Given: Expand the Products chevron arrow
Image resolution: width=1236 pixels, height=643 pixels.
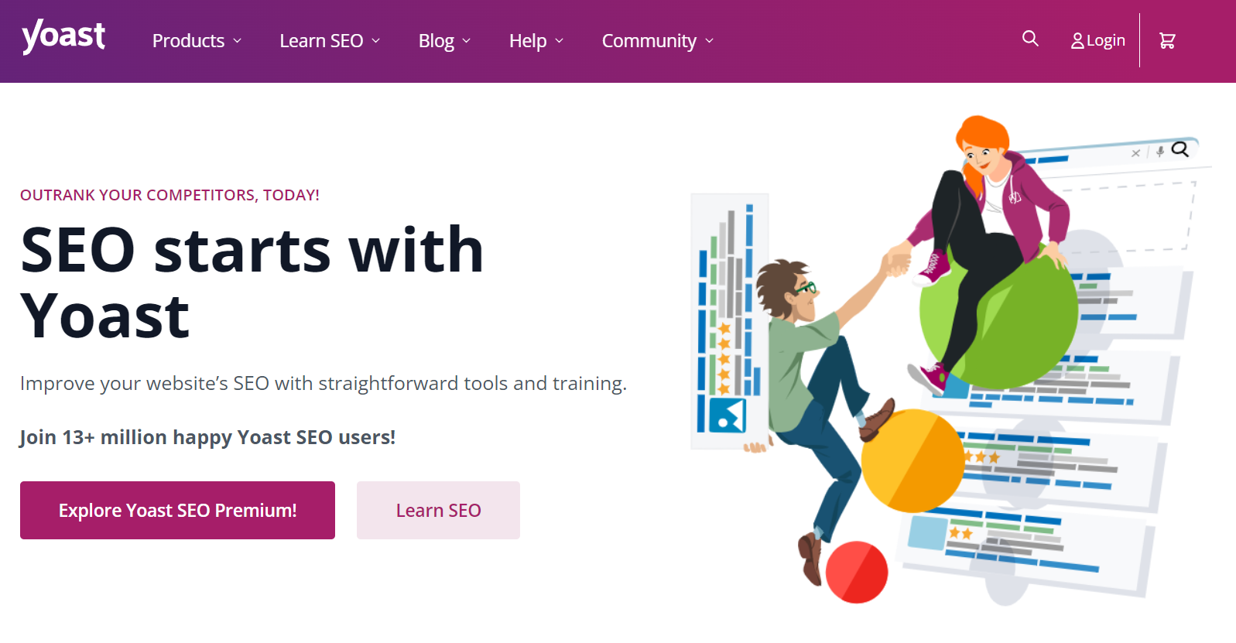Looking at the screenshot, I should 238,41.
